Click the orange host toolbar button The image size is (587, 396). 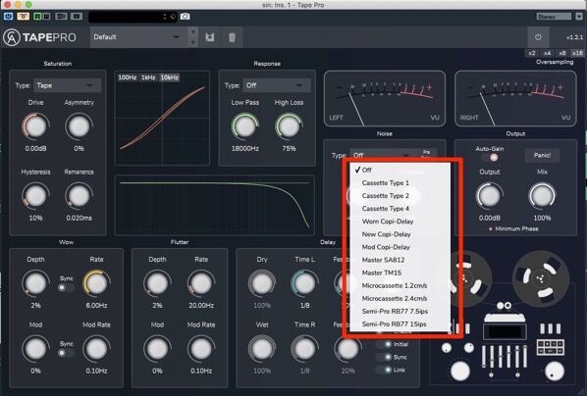23,17
